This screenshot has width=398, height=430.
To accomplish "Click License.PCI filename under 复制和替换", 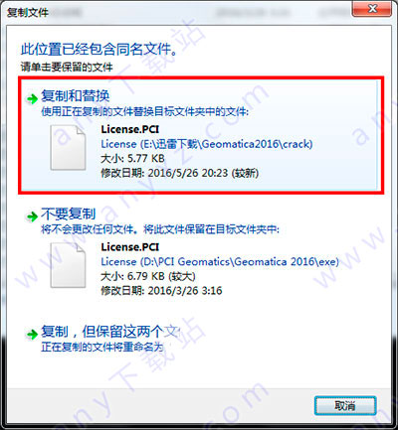I will (130, 129).
